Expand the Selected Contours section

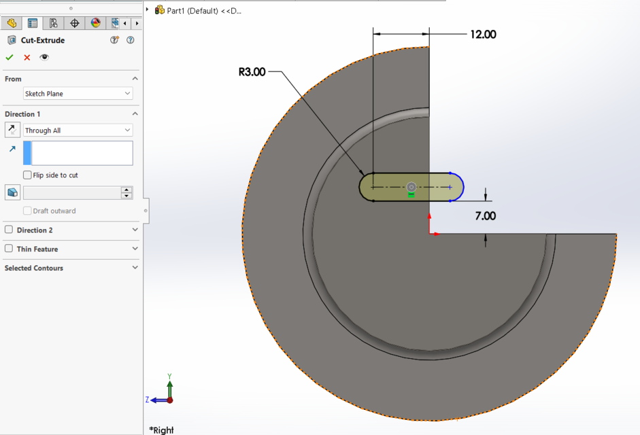click(x=134, y=268)
